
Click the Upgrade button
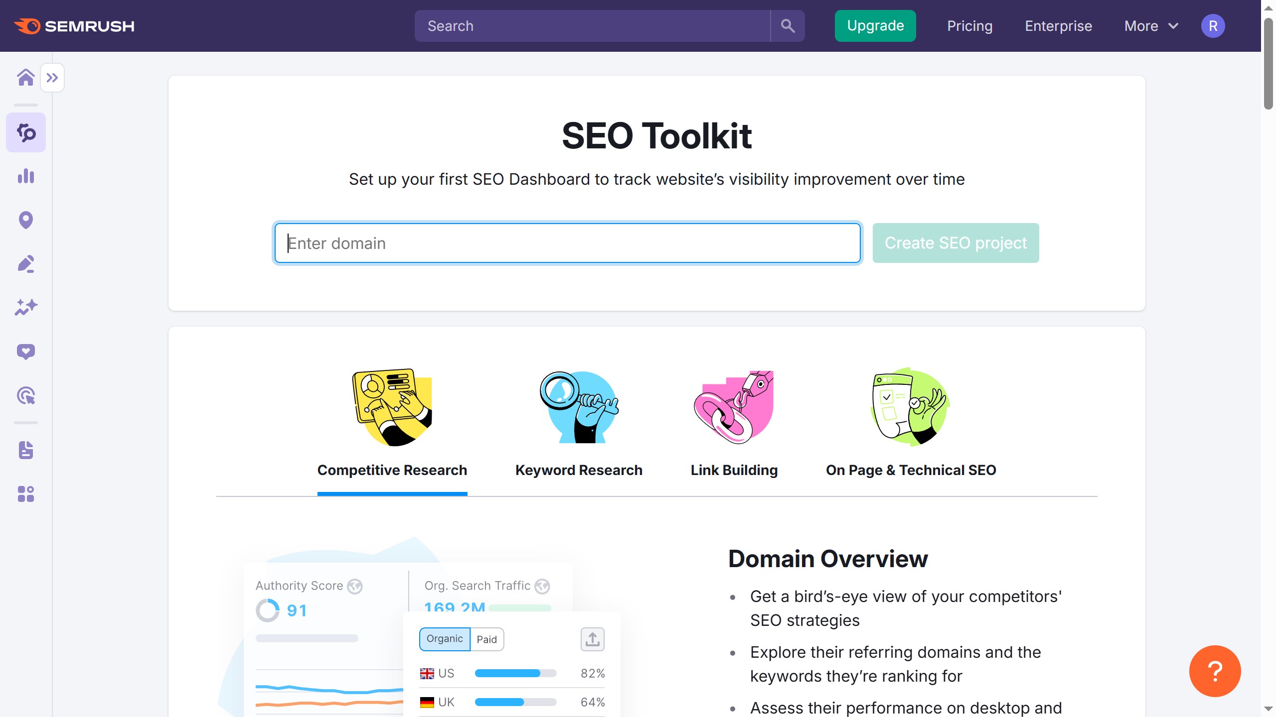pyautogui.click(x=875, y=25)
